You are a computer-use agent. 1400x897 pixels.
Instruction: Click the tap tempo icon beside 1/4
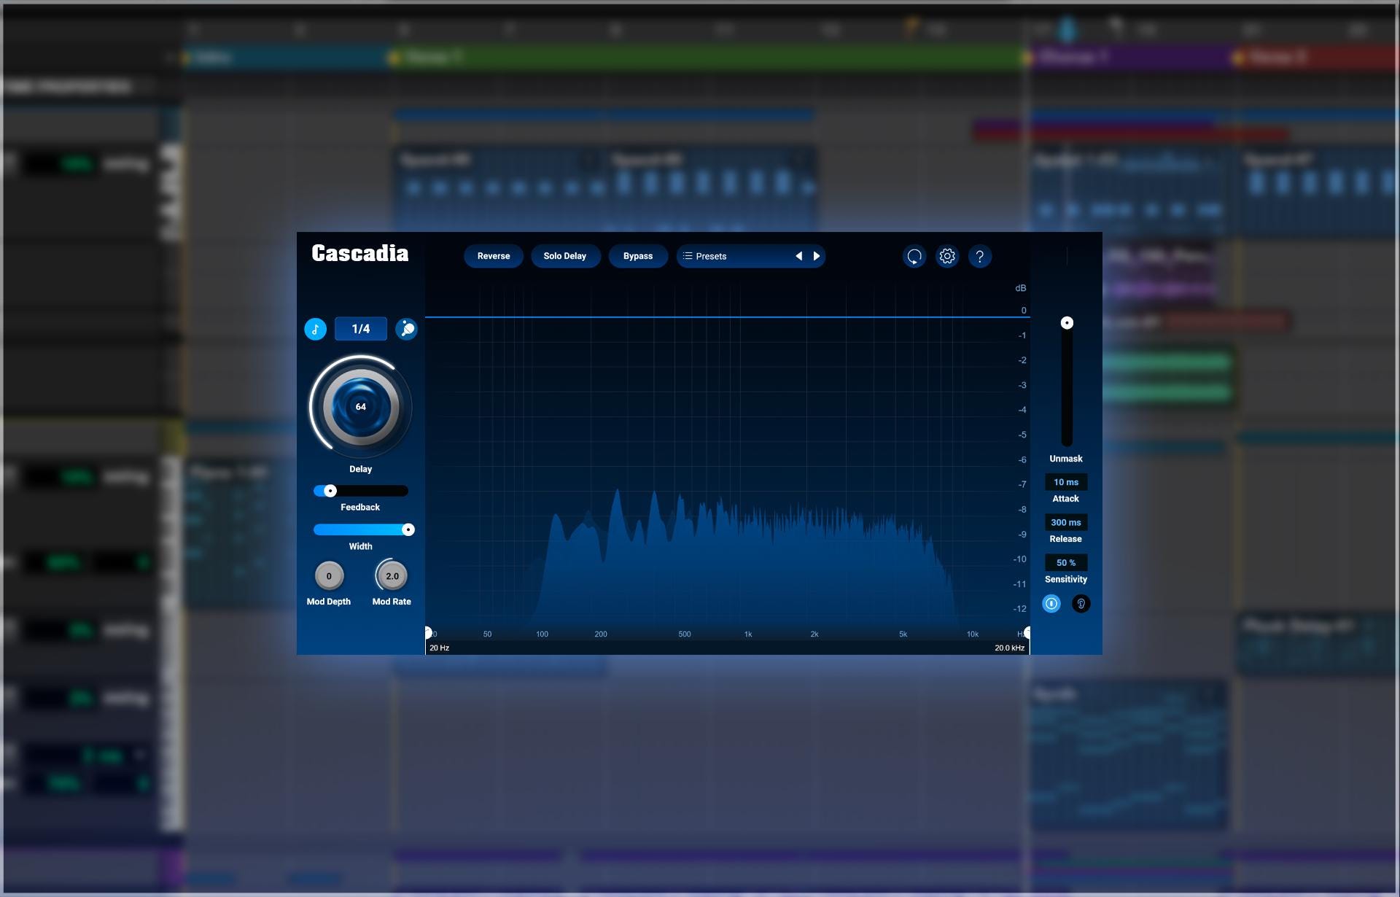click(406, 329)
